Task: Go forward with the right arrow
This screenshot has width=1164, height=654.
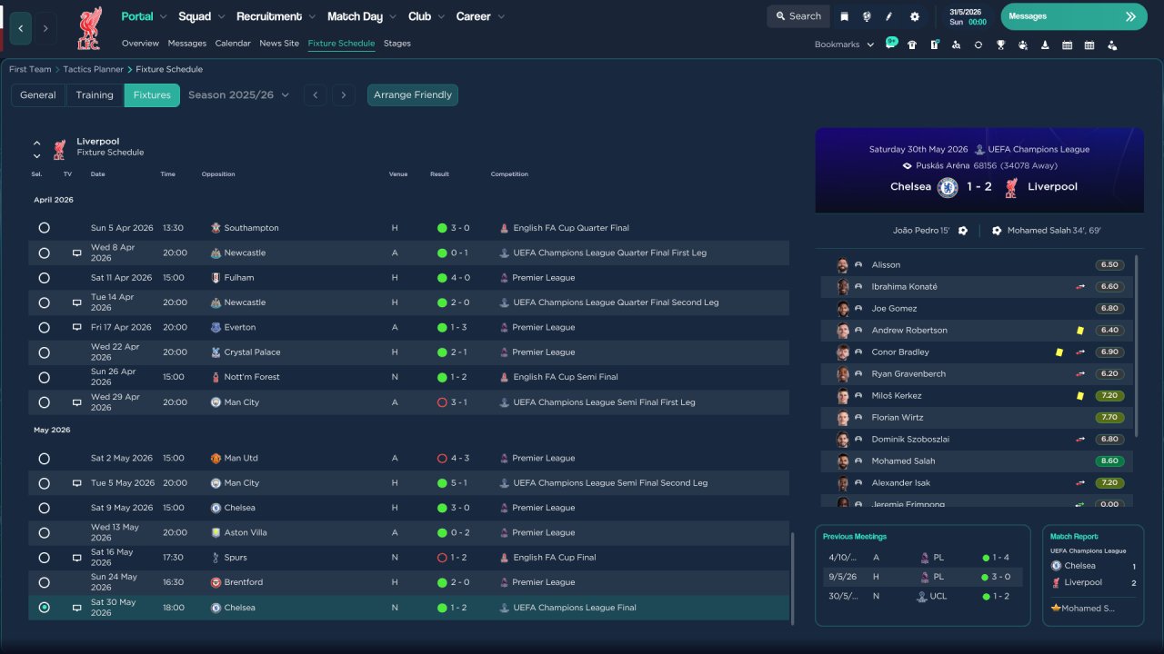Action: coord(45,28)
